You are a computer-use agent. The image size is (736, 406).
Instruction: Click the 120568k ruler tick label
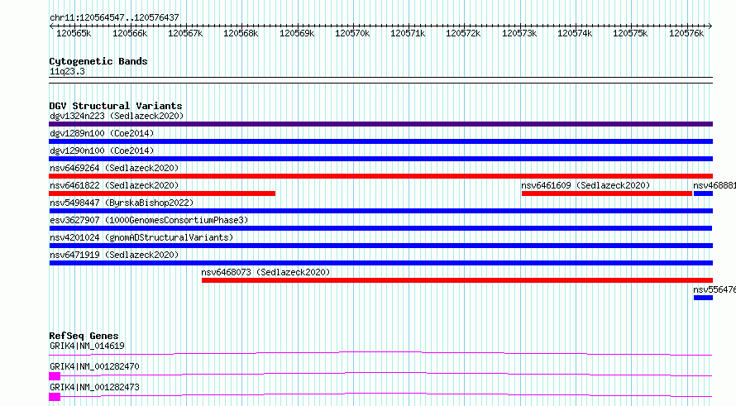pyautogui.click(x=241, y=33)
